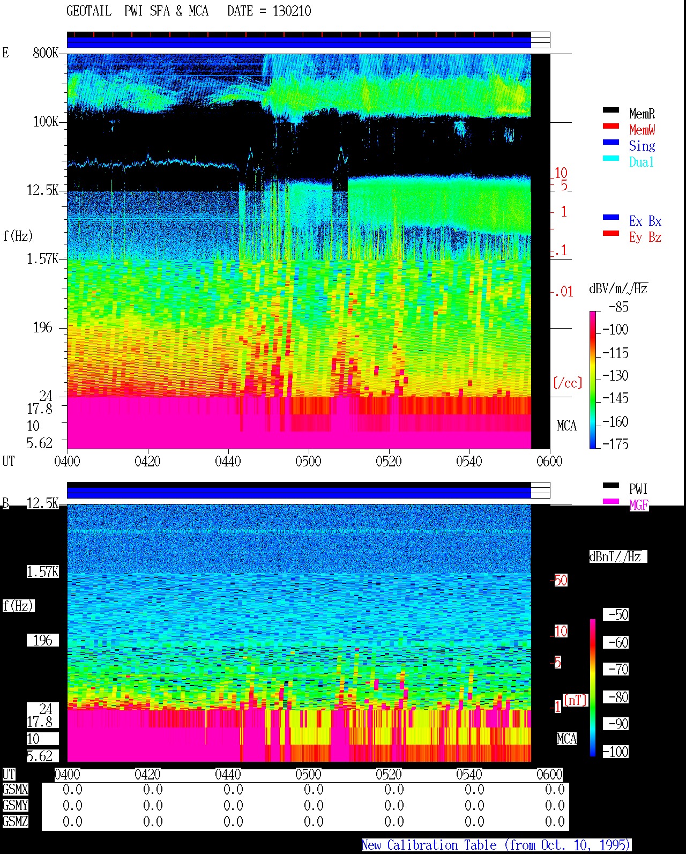This screenshot has width=686, height=854.
Task: Click the blue Ex Bx legend swatch
Action: click(611, 218)
